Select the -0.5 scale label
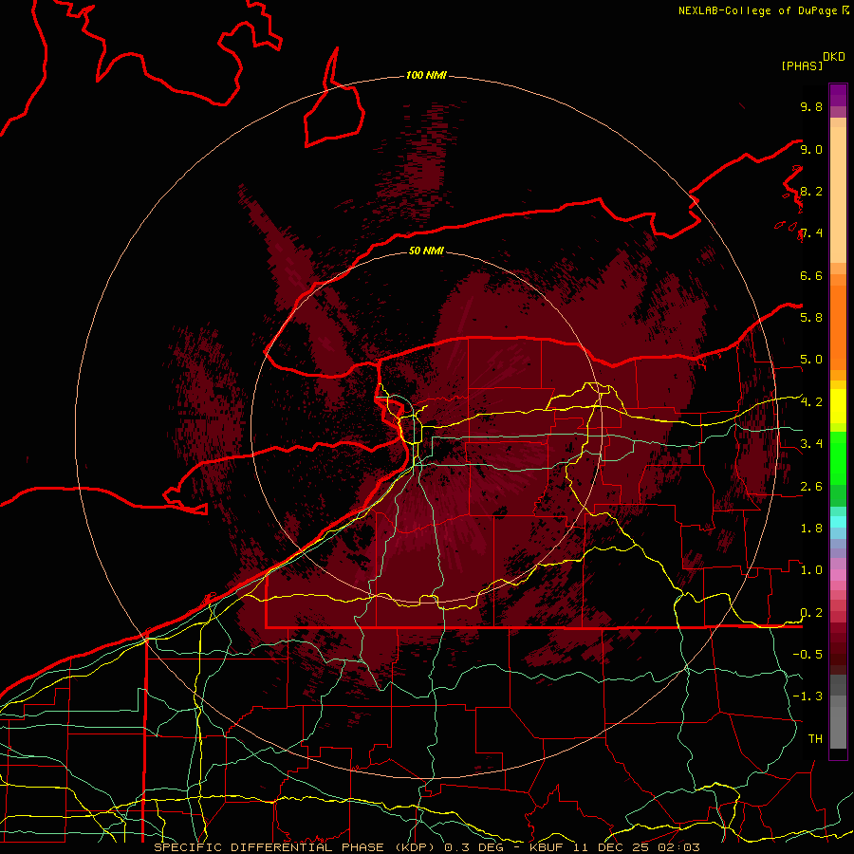 coord(808,654)
